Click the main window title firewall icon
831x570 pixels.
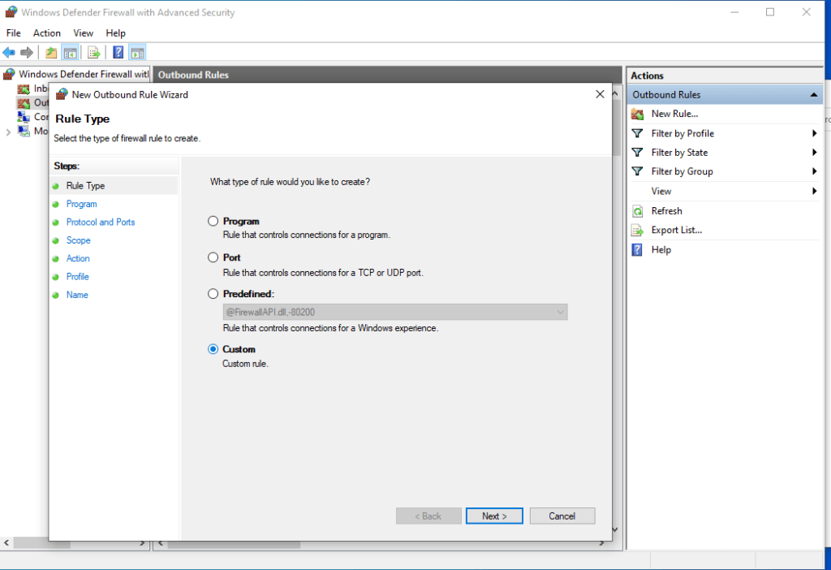(11, 12)
